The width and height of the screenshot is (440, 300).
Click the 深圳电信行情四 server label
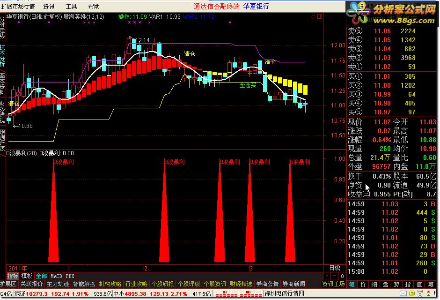pos(285,294)
